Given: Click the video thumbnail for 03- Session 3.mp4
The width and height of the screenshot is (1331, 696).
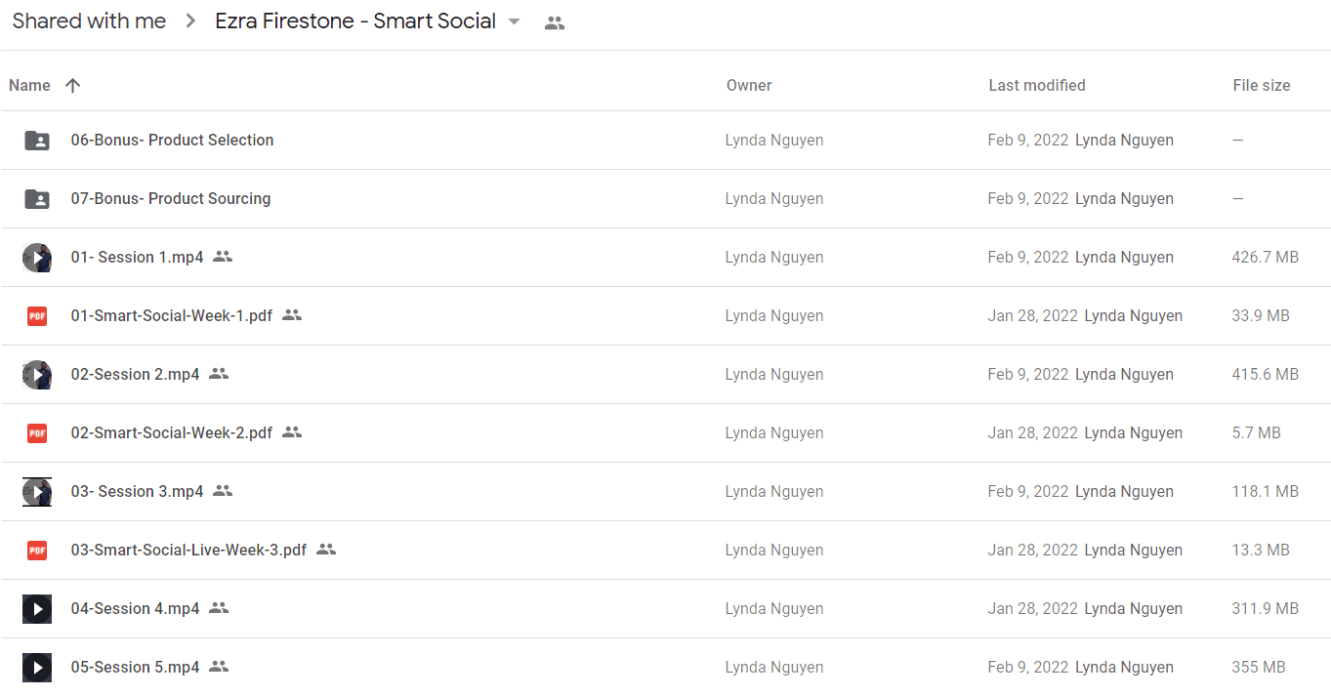Looking at the screenshot, I should [x=37, y=492].
